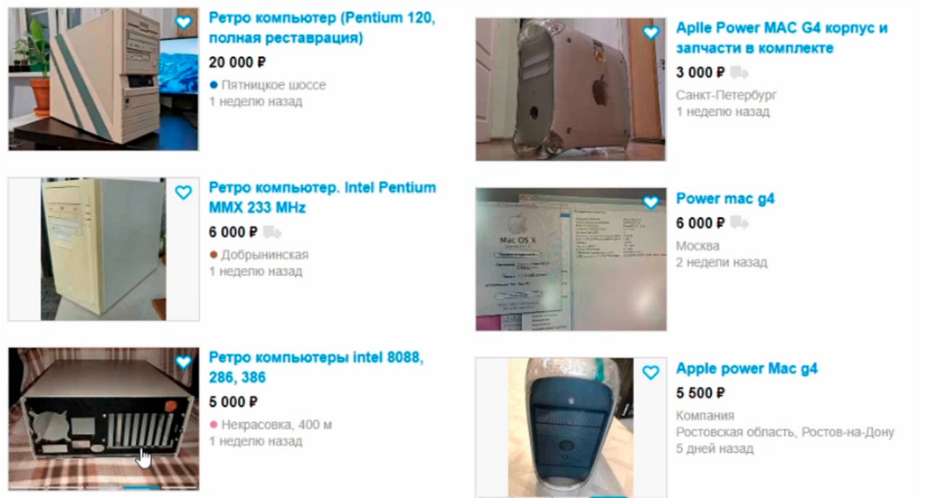Toggle favorite heart on Pentium MMX 233 listing

(184, 192)
